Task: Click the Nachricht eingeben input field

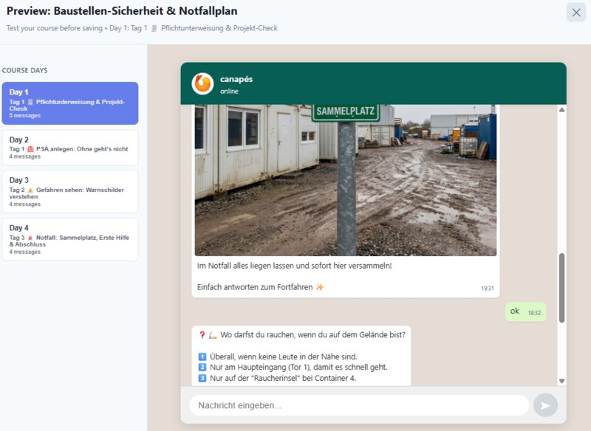Action: (359, 405)
